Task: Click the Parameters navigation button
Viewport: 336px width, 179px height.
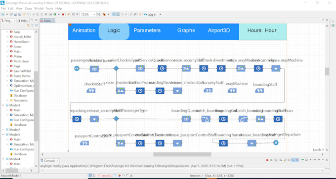Action: [x=147, y=31]
